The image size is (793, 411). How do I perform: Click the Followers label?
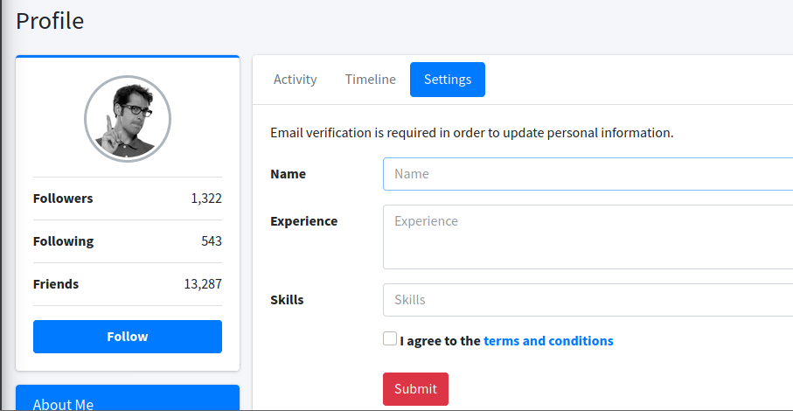coord(63,199)
